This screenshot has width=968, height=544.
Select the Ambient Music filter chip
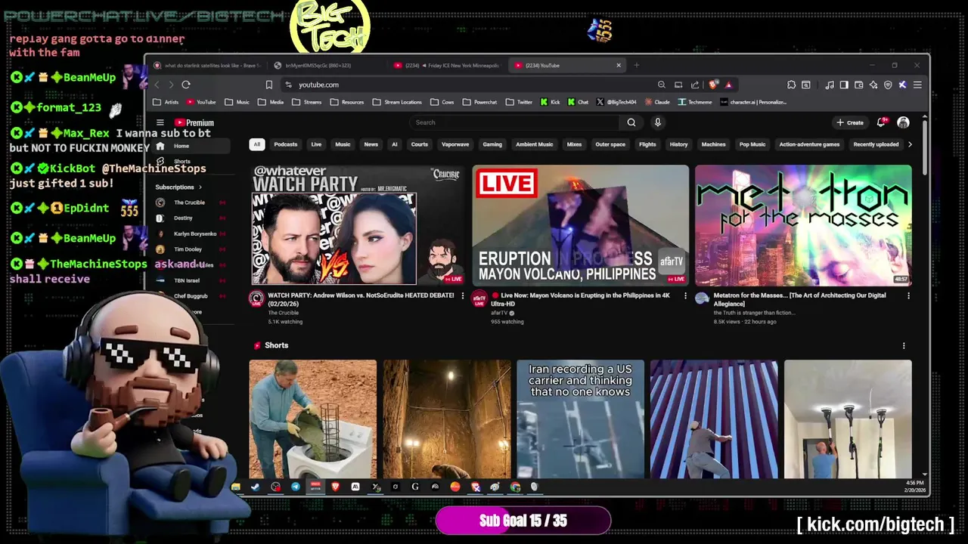(x=534, y=144)
